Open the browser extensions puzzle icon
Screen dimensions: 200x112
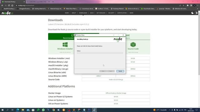(187, 6)
